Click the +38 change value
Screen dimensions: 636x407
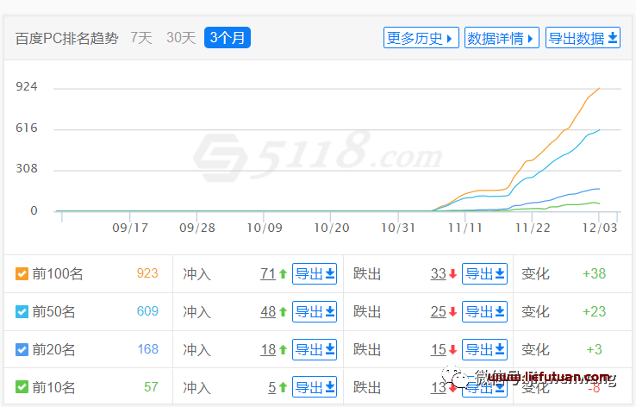click(x=595, y=273)
